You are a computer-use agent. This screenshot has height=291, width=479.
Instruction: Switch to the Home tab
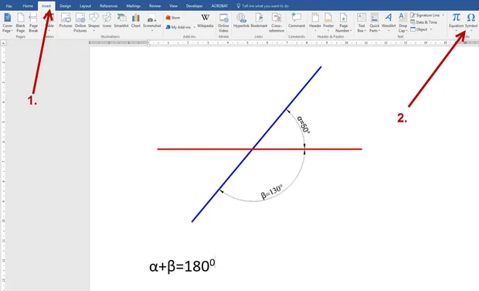(28, 6)
